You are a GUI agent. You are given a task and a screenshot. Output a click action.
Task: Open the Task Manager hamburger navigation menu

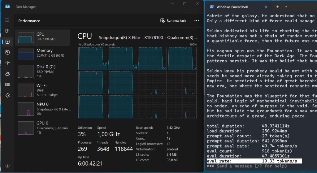coord(7,20)
